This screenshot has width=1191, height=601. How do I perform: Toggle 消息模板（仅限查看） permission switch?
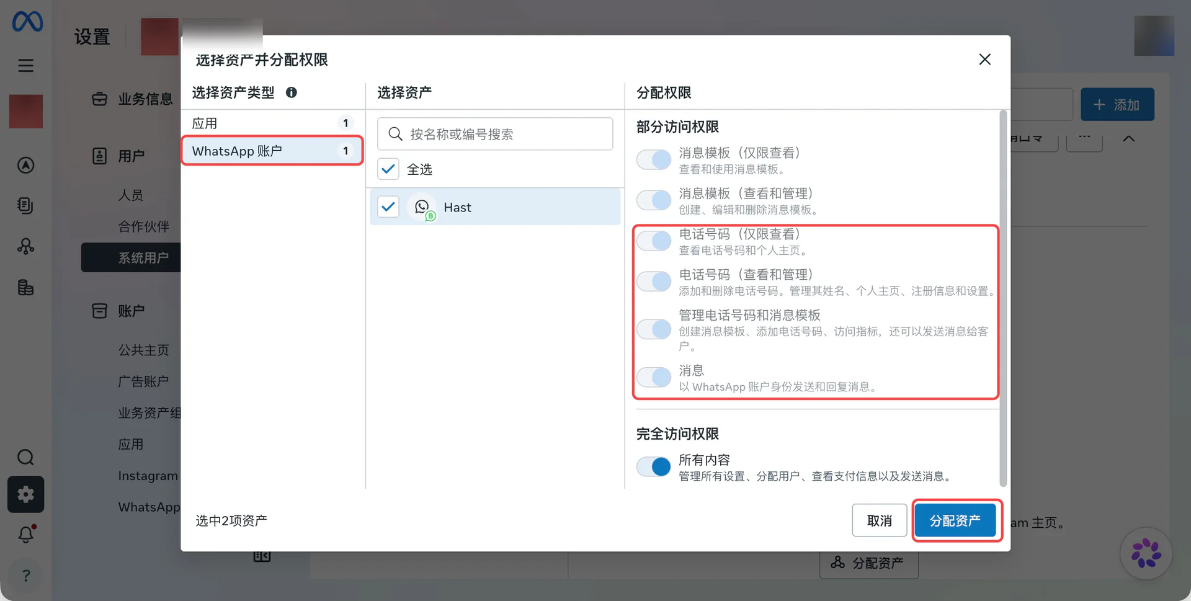coord(654,159)
